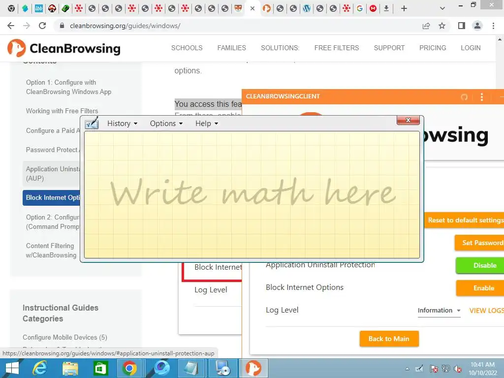
Task: Open the PRICING navigation link
Action: tap(433, 48)
